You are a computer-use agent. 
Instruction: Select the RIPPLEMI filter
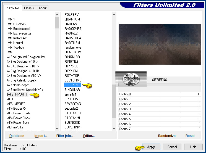72,71
